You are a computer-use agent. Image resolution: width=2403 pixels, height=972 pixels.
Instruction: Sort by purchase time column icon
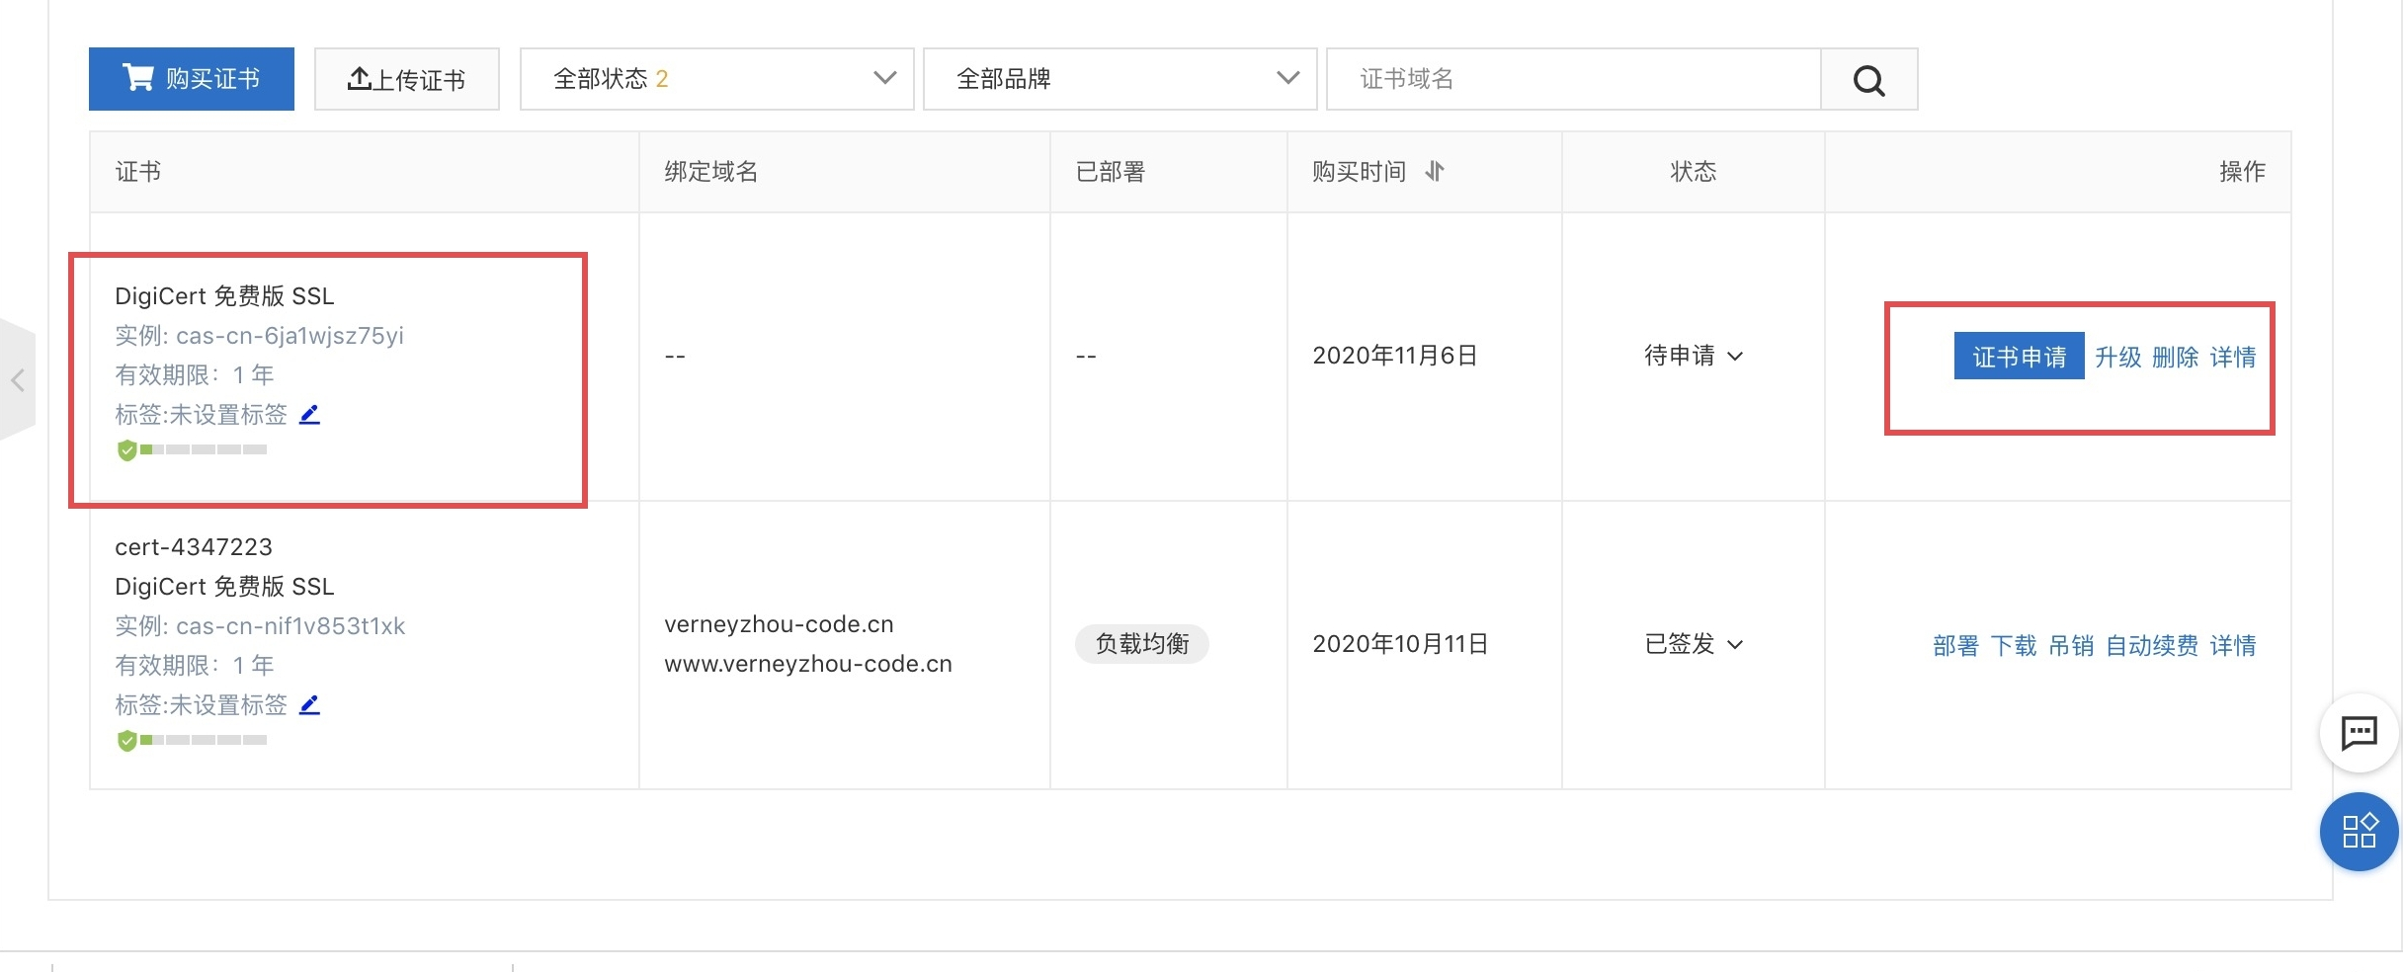coord(1435,172)
